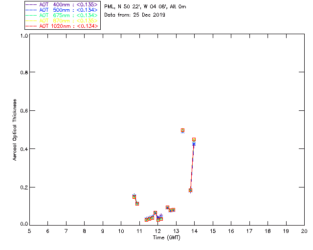Click x-axis tick label '19'
The width and height of the screenshot is (313, 250).
[x=286, y=231]
